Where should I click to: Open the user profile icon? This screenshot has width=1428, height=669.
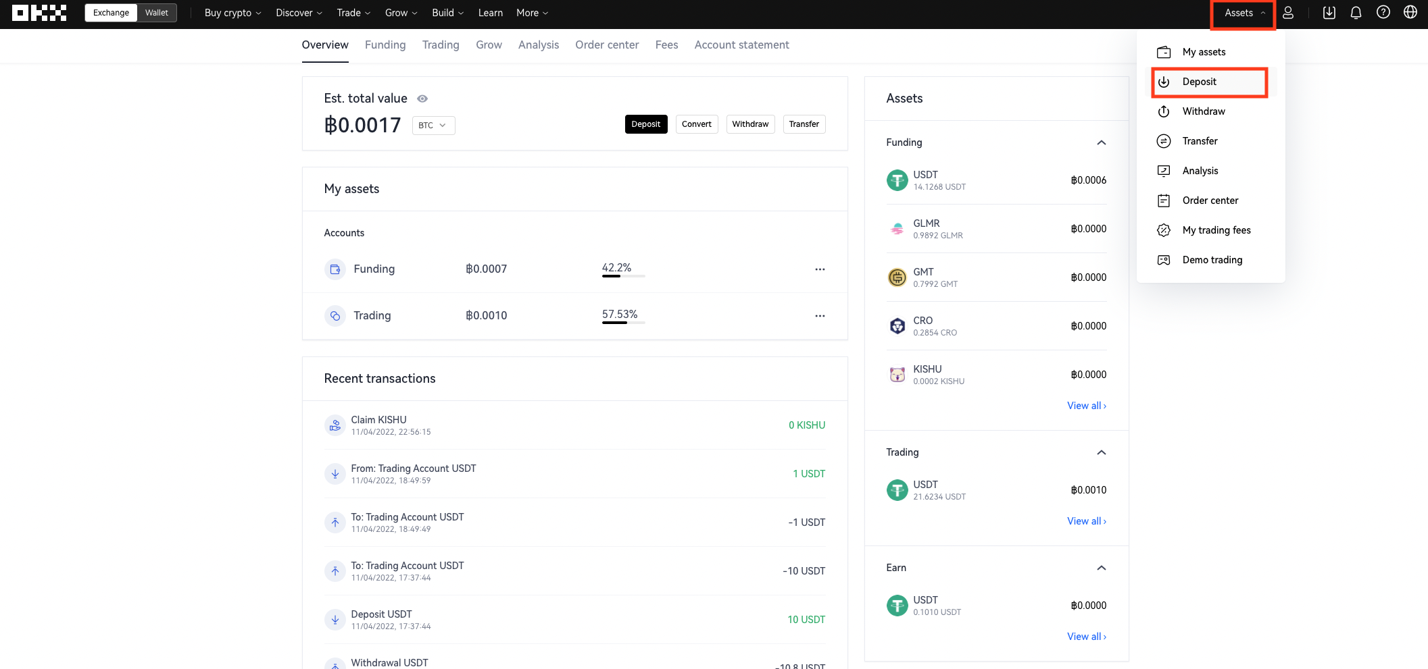tap(1288, 13)
